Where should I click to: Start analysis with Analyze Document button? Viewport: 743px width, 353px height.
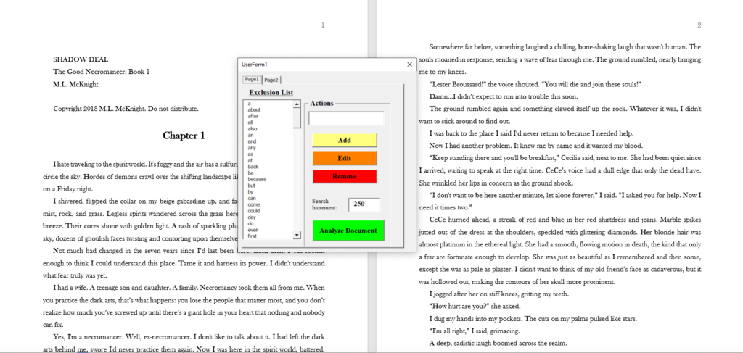[x=348, y=231]
